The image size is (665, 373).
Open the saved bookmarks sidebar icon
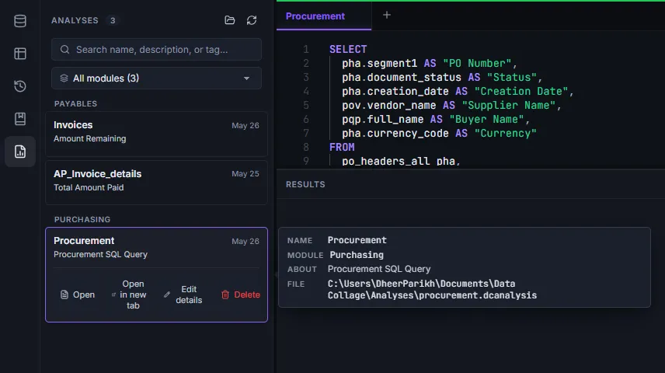point(20,119)
